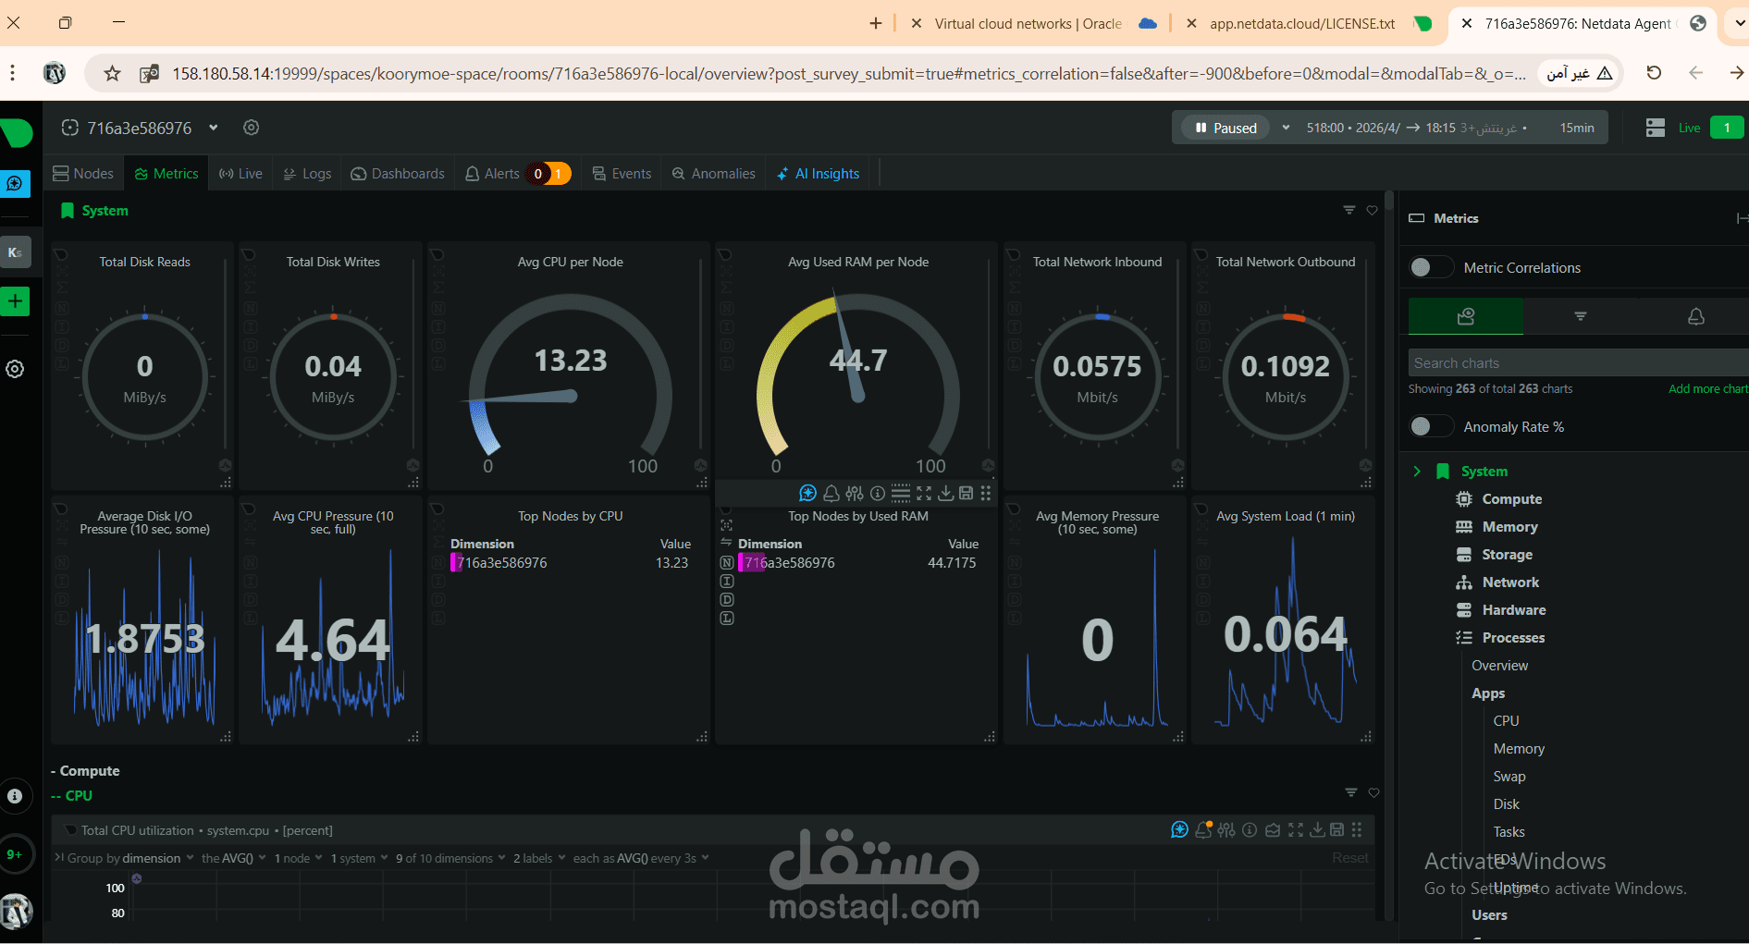Change chart type icon on Total CPU utilization
Image resolution: width=1749 pixels, height=944 pixels.
[x=1273, y=830]
